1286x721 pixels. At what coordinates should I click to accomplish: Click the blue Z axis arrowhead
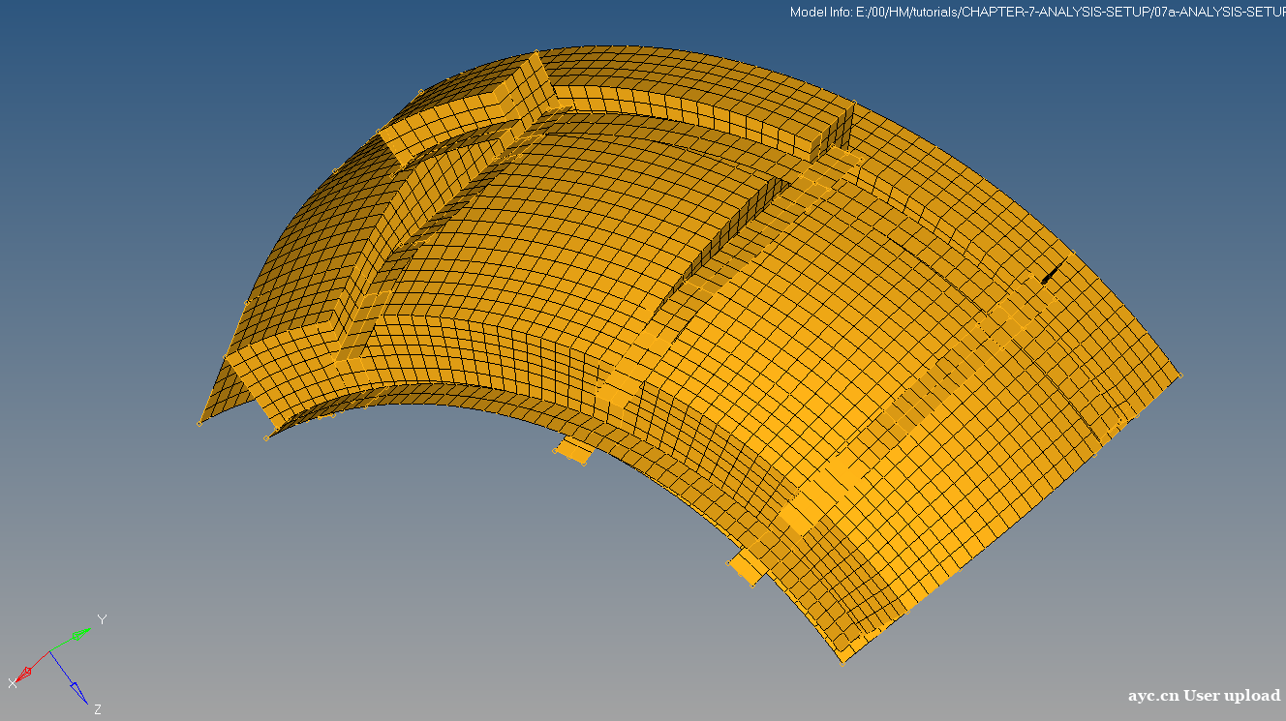coord(77,693)
